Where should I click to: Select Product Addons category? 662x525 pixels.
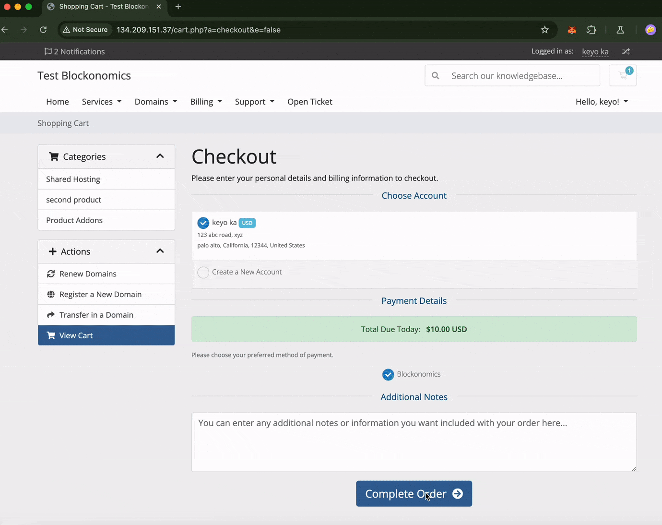(106, 220)
